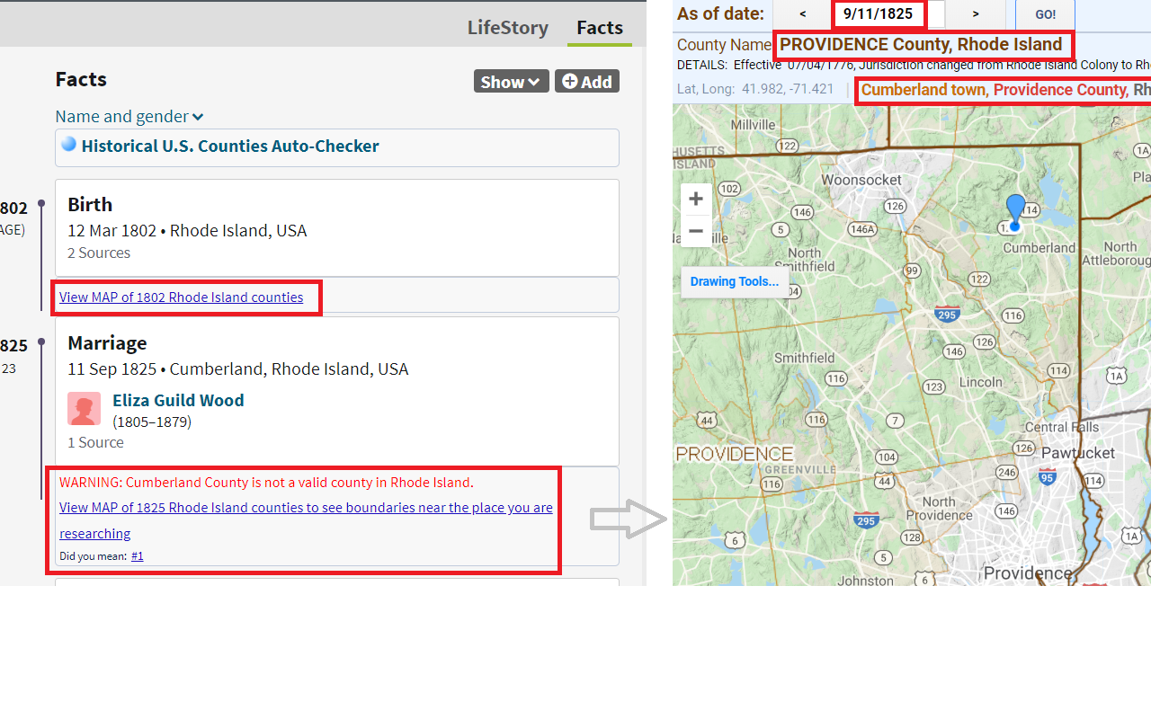Click the Woonsocket label on the map
Viewport: 1151px width, 719px height.
[861, 180]
